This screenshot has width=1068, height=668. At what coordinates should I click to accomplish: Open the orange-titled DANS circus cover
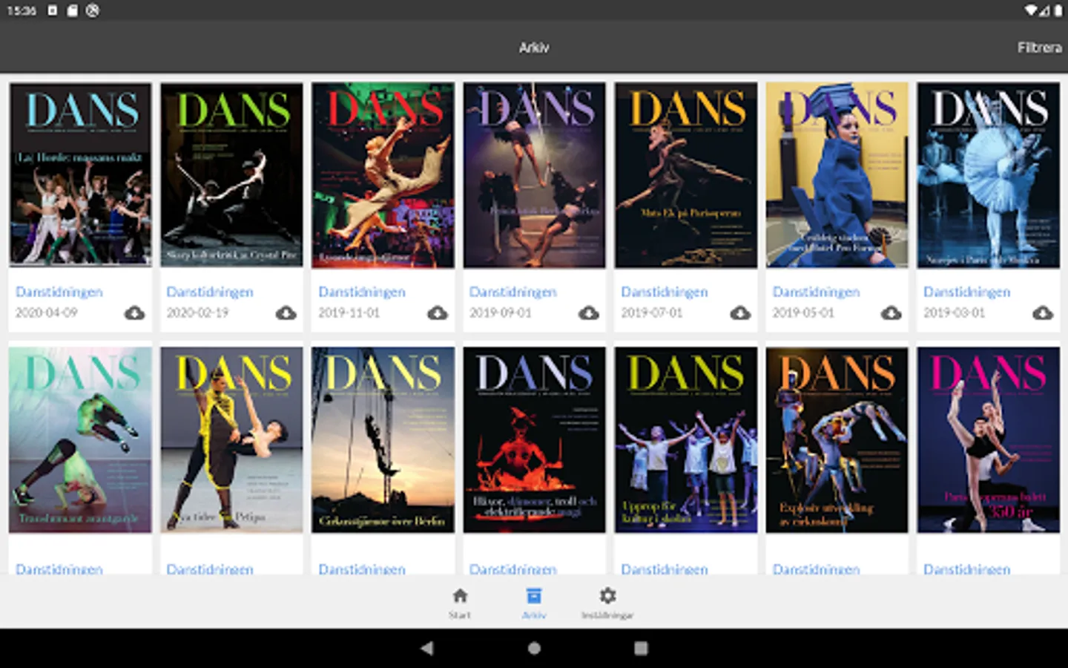coord(837,439)
